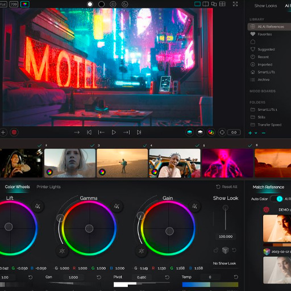291x291 pixels.
Task: Go to the clip's in point
Action: [x=101, y=132]
